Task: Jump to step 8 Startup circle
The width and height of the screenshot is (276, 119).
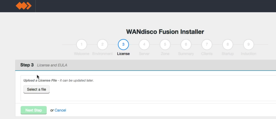Action: (x=227, y=44)
